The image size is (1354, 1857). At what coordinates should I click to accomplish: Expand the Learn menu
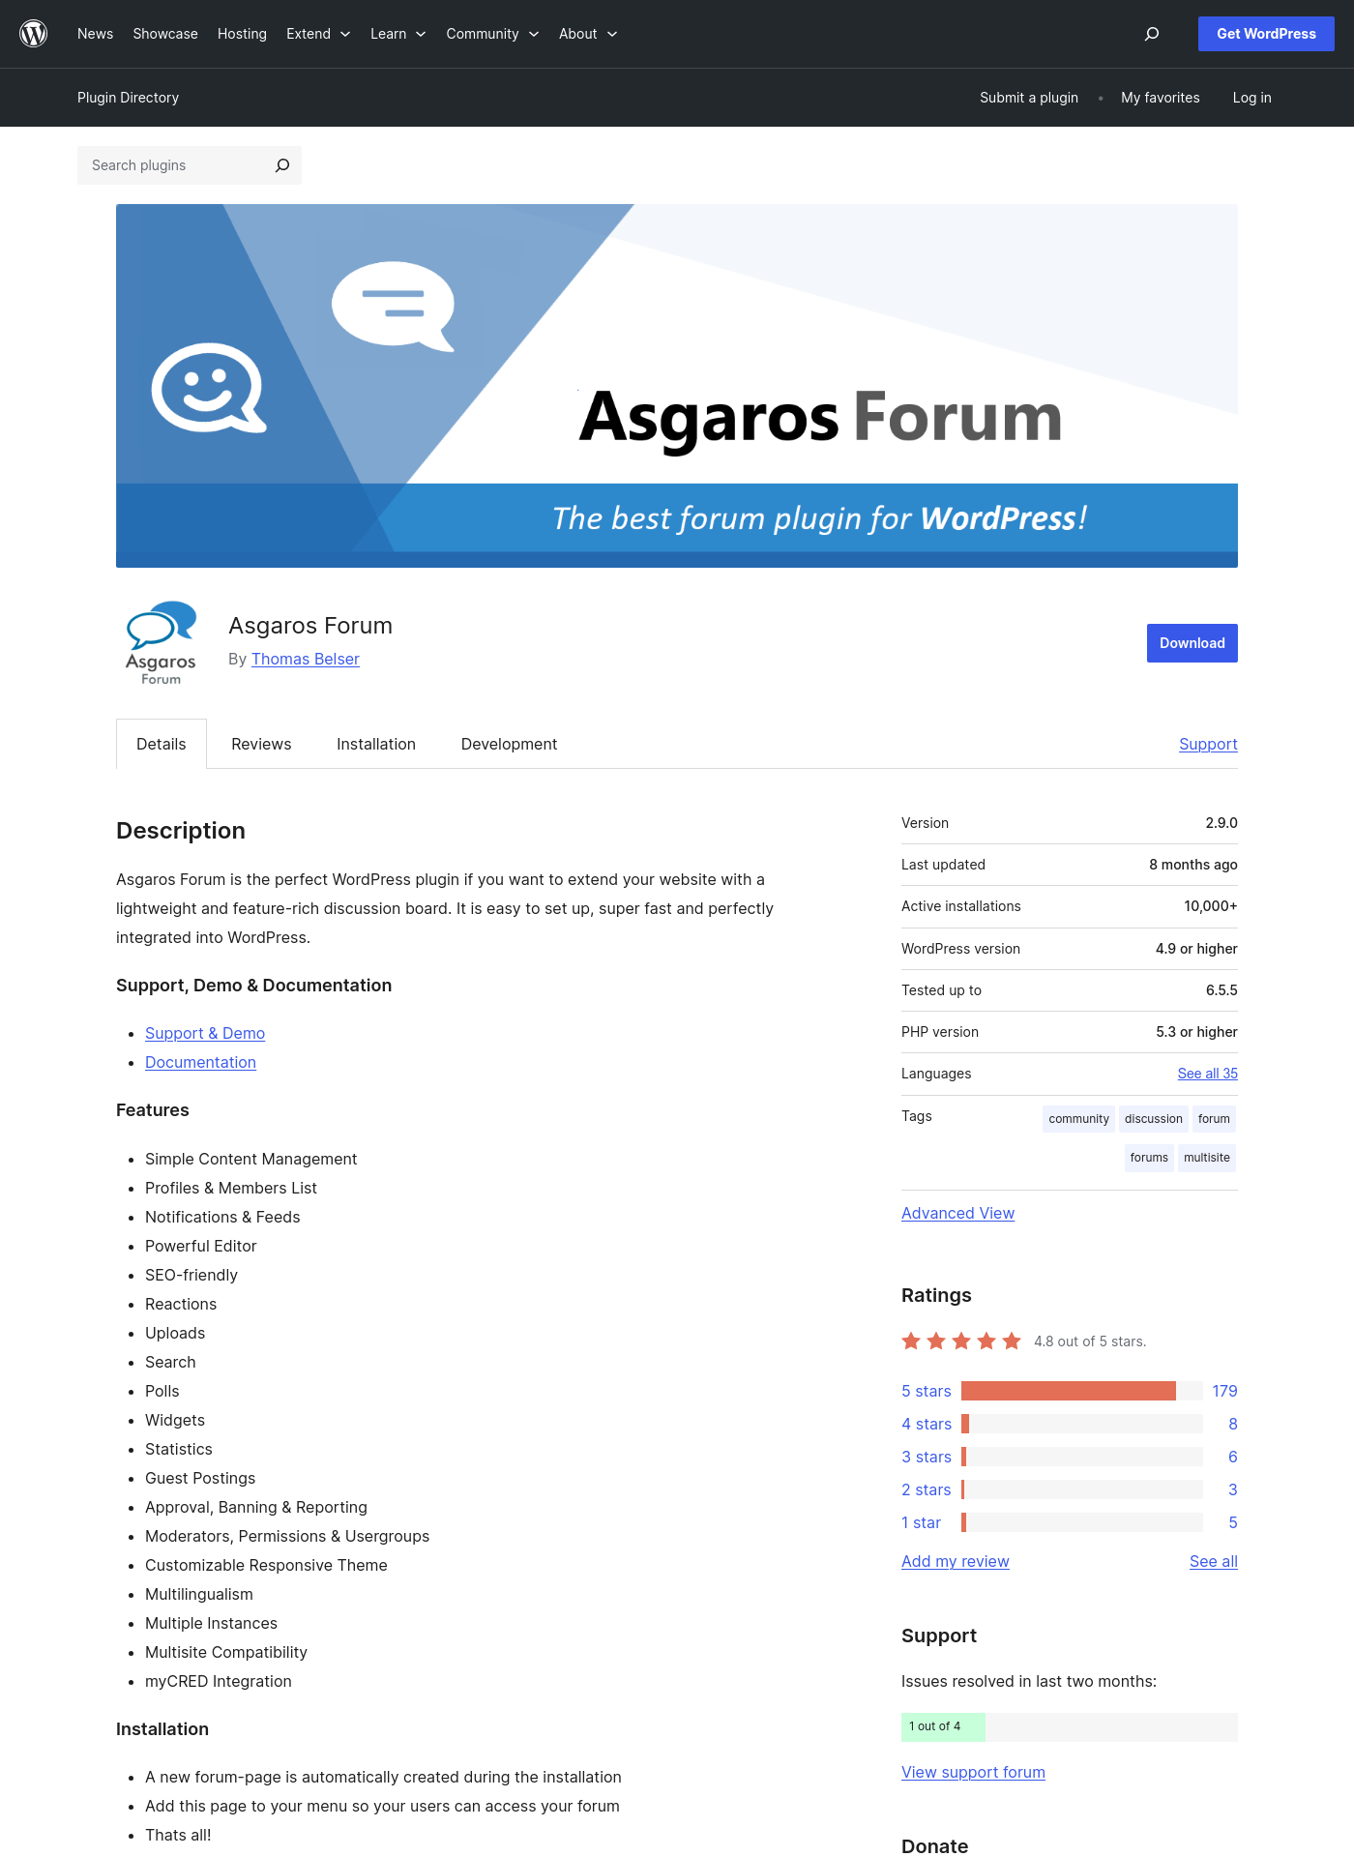[398, 34]
